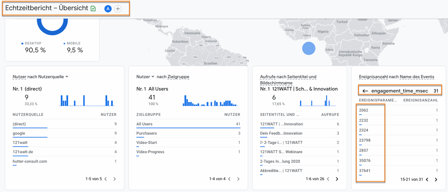The image size is (448, 192).
Task: Next page in Zielgruppe card
Action: (x=238, y=179)
